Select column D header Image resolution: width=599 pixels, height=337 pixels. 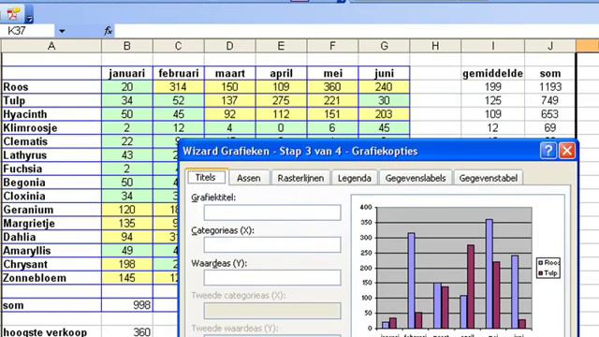[x=229, y=46]
